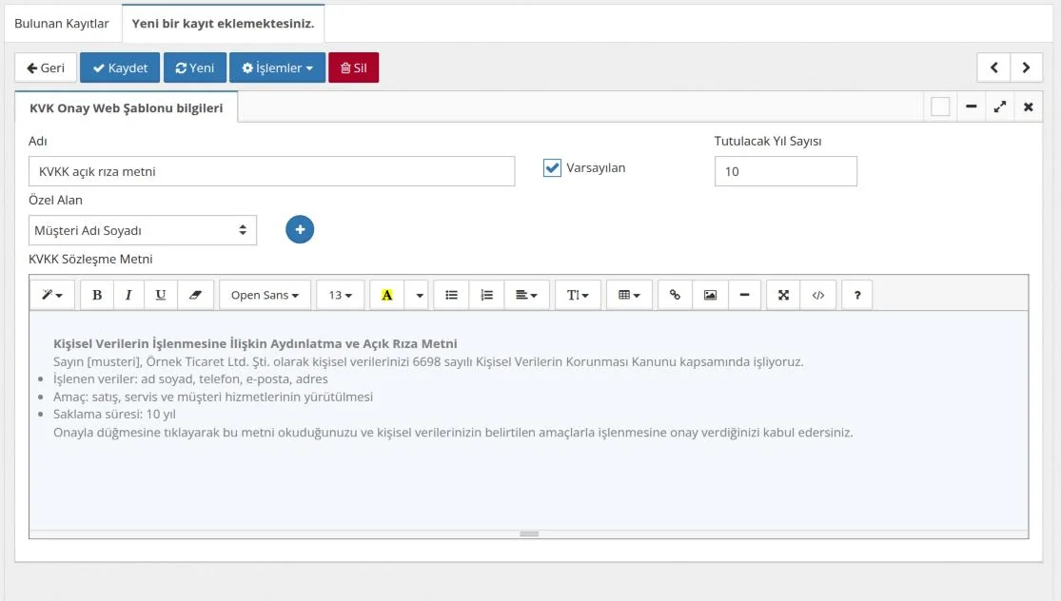Image resolution: width=1061 pixels, height=601 pixels.
Task: Focus the Tutulacak Yıl Sayısı field
Action: (x=786, y=171)
